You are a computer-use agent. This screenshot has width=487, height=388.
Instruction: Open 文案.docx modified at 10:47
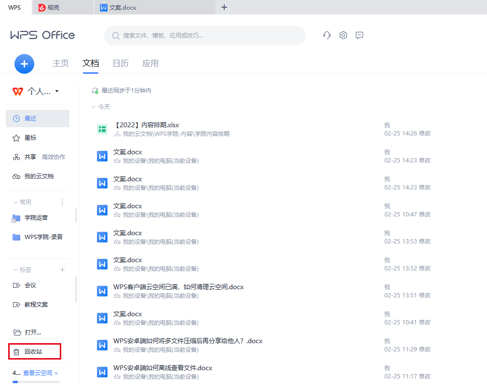[x=127, y=206]
